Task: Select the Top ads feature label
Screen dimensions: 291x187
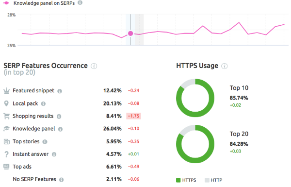Action: (22, 167)
